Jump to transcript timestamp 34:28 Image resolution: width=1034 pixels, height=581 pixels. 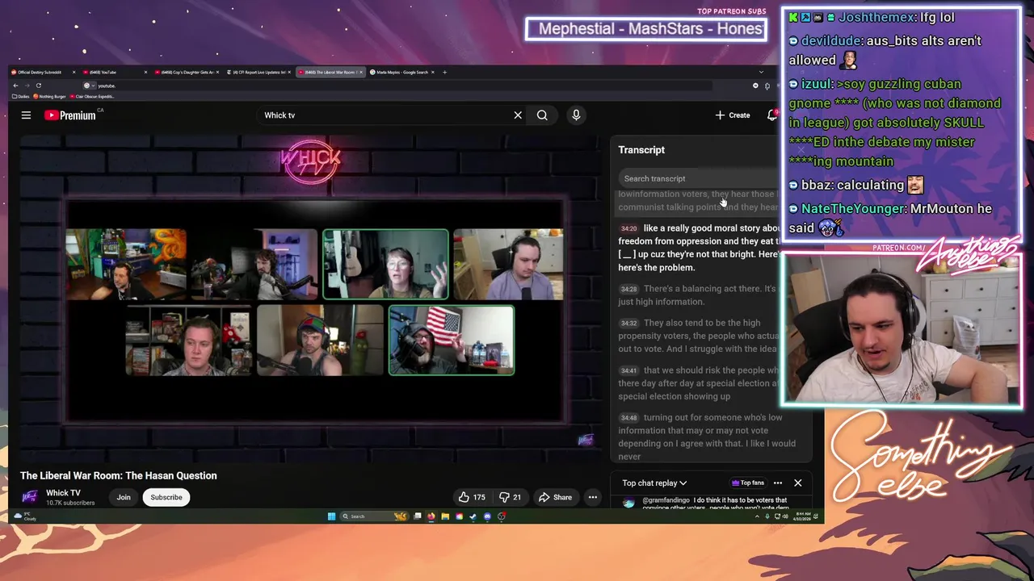coord(629,289)
